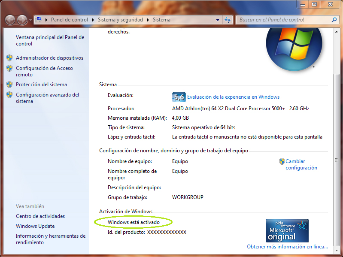343x257 pixels.
Task: Click the 5,6 experience score badge
Action: (x=179, y=97)
